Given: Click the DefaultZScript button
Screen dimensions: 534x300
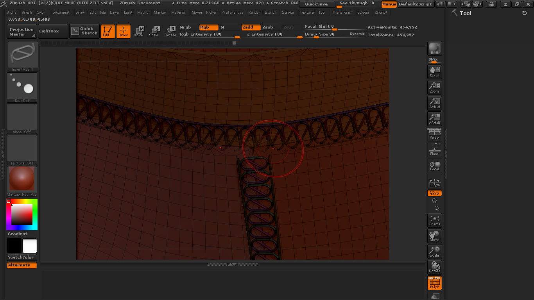Looking at the screenshot, I should (x=415, y=4).
